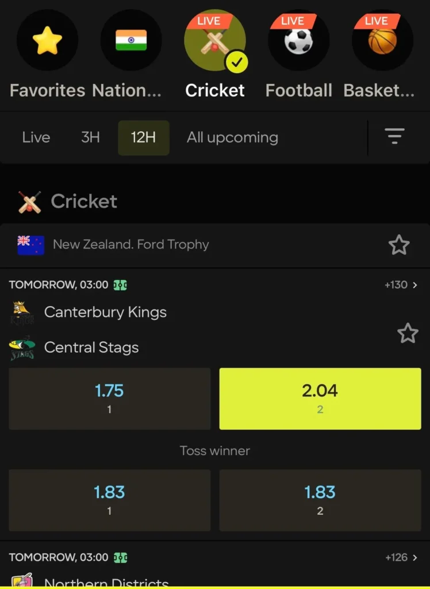This screenshot has width=430, height=589.
Task: Select the Nation flag category
Action: pyautogui.click(x=131, y=40)
